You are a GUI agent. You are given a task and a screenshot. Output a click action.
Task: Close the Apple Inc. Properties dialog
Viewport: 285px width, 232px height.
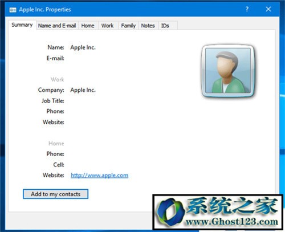pyautogui.click(x=268, y=9)
